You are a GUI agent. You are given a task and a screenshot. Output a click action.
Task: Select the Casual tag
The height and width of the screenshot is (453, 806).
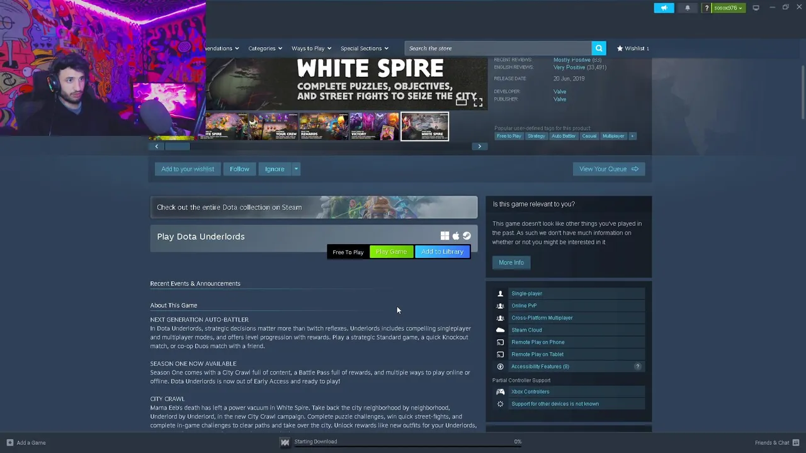pos(589,136)
